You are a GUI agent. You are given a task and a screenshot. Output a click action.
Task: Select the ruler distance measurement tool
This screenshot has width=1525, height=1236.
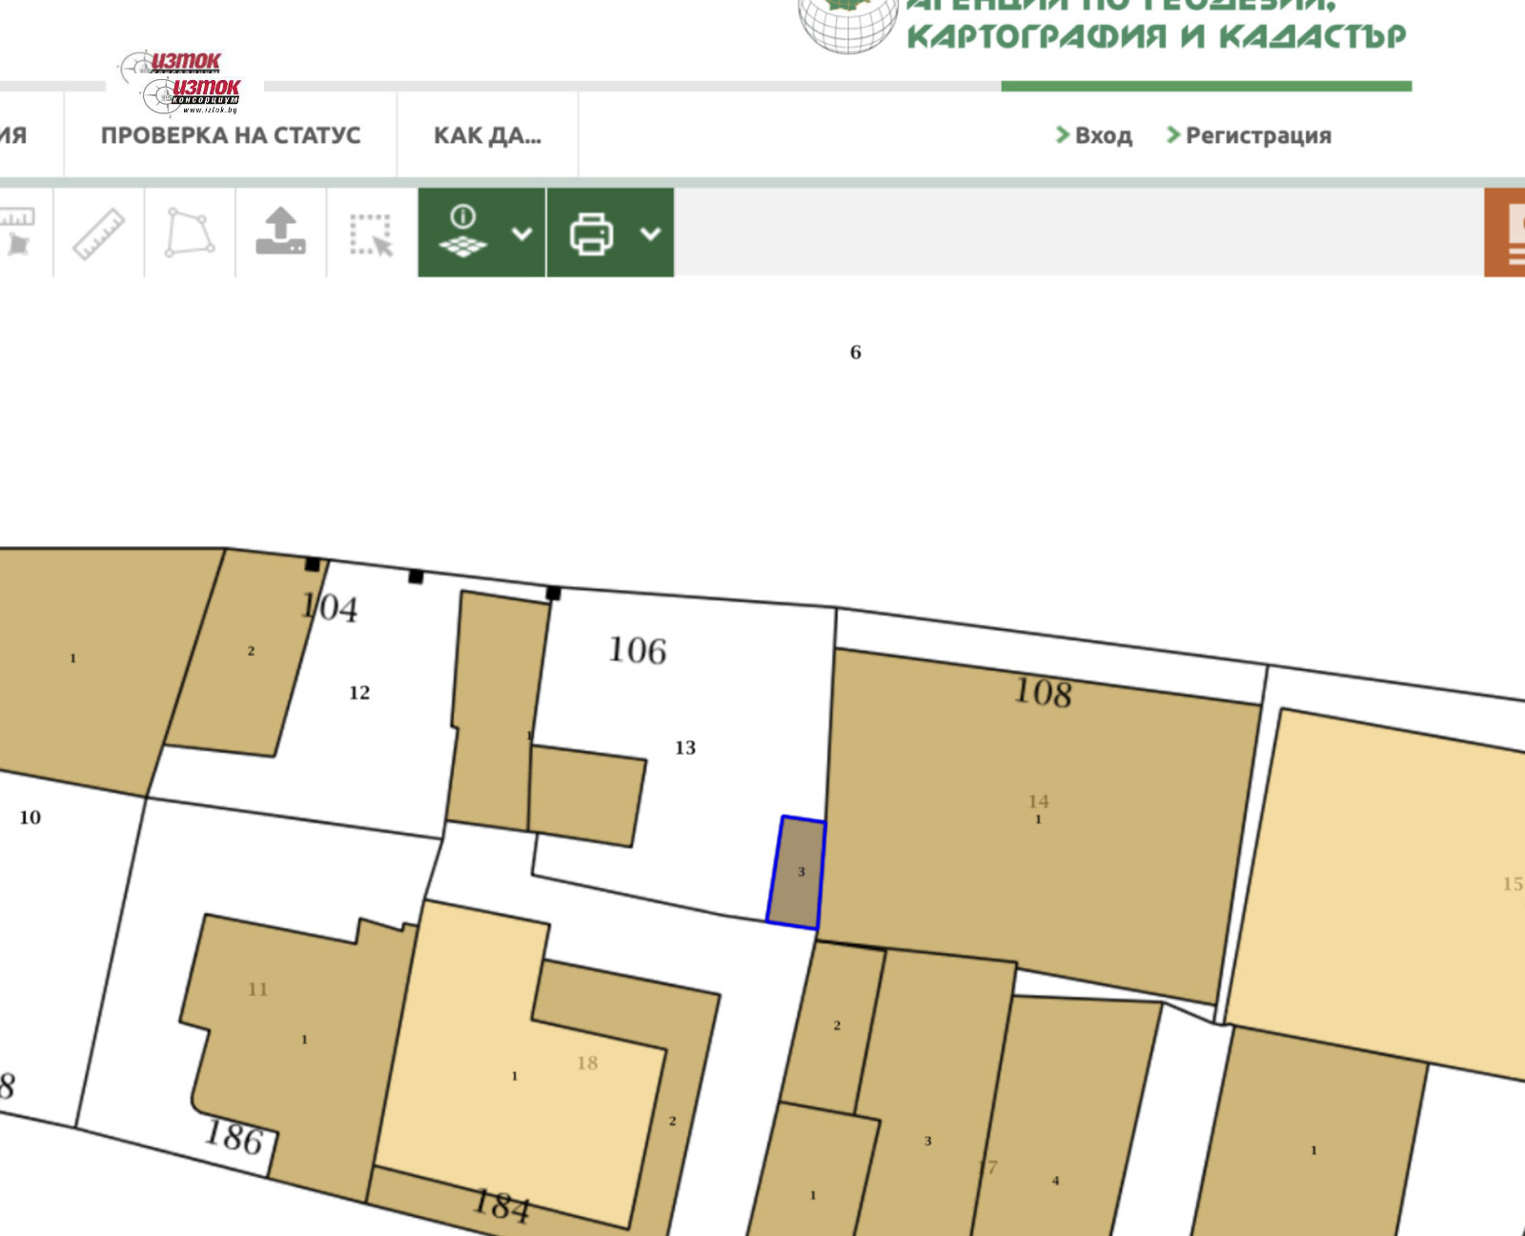click(99, 233)
